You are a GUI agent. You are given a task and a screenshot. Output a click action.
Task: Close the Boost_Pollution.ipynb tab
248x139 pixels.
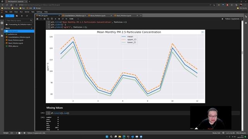(111, 15)
